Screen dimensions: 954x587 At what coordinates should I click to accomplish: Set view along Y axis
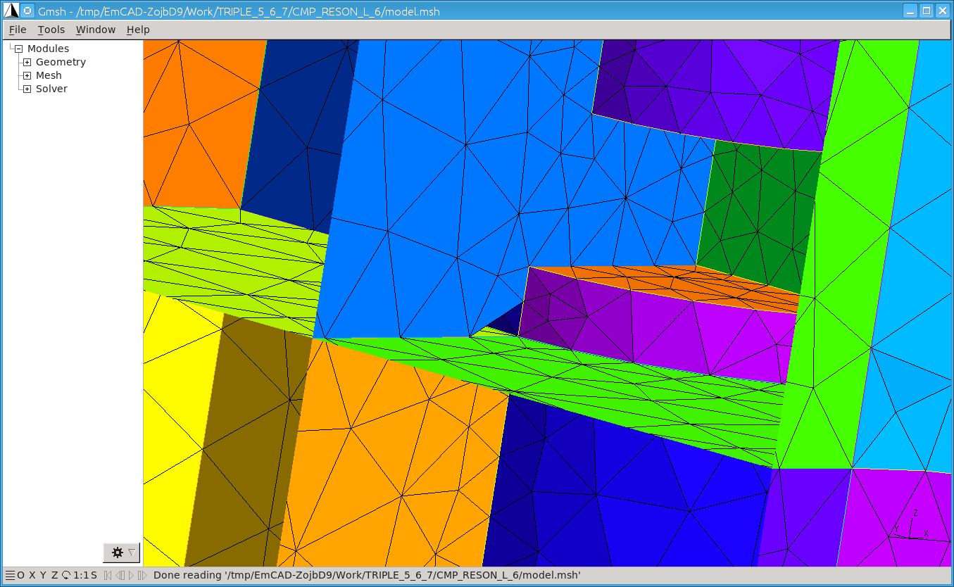point(44,575)
